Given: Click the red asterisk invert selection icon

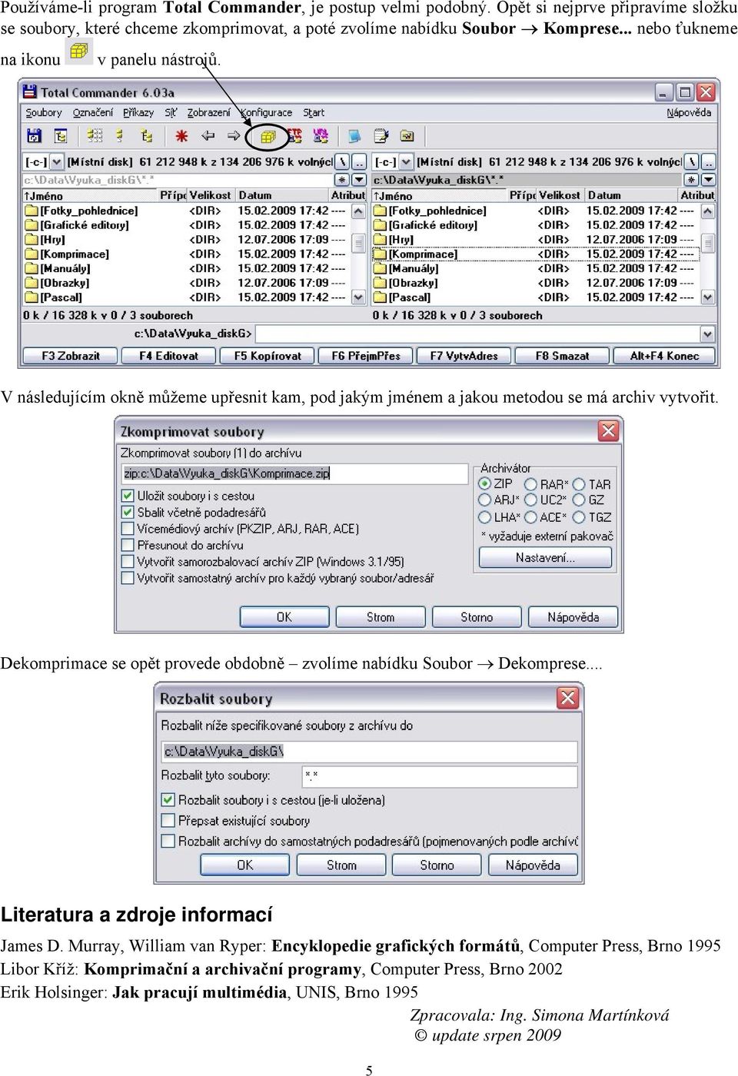Looking at the screenshot, I should [181, 136].
